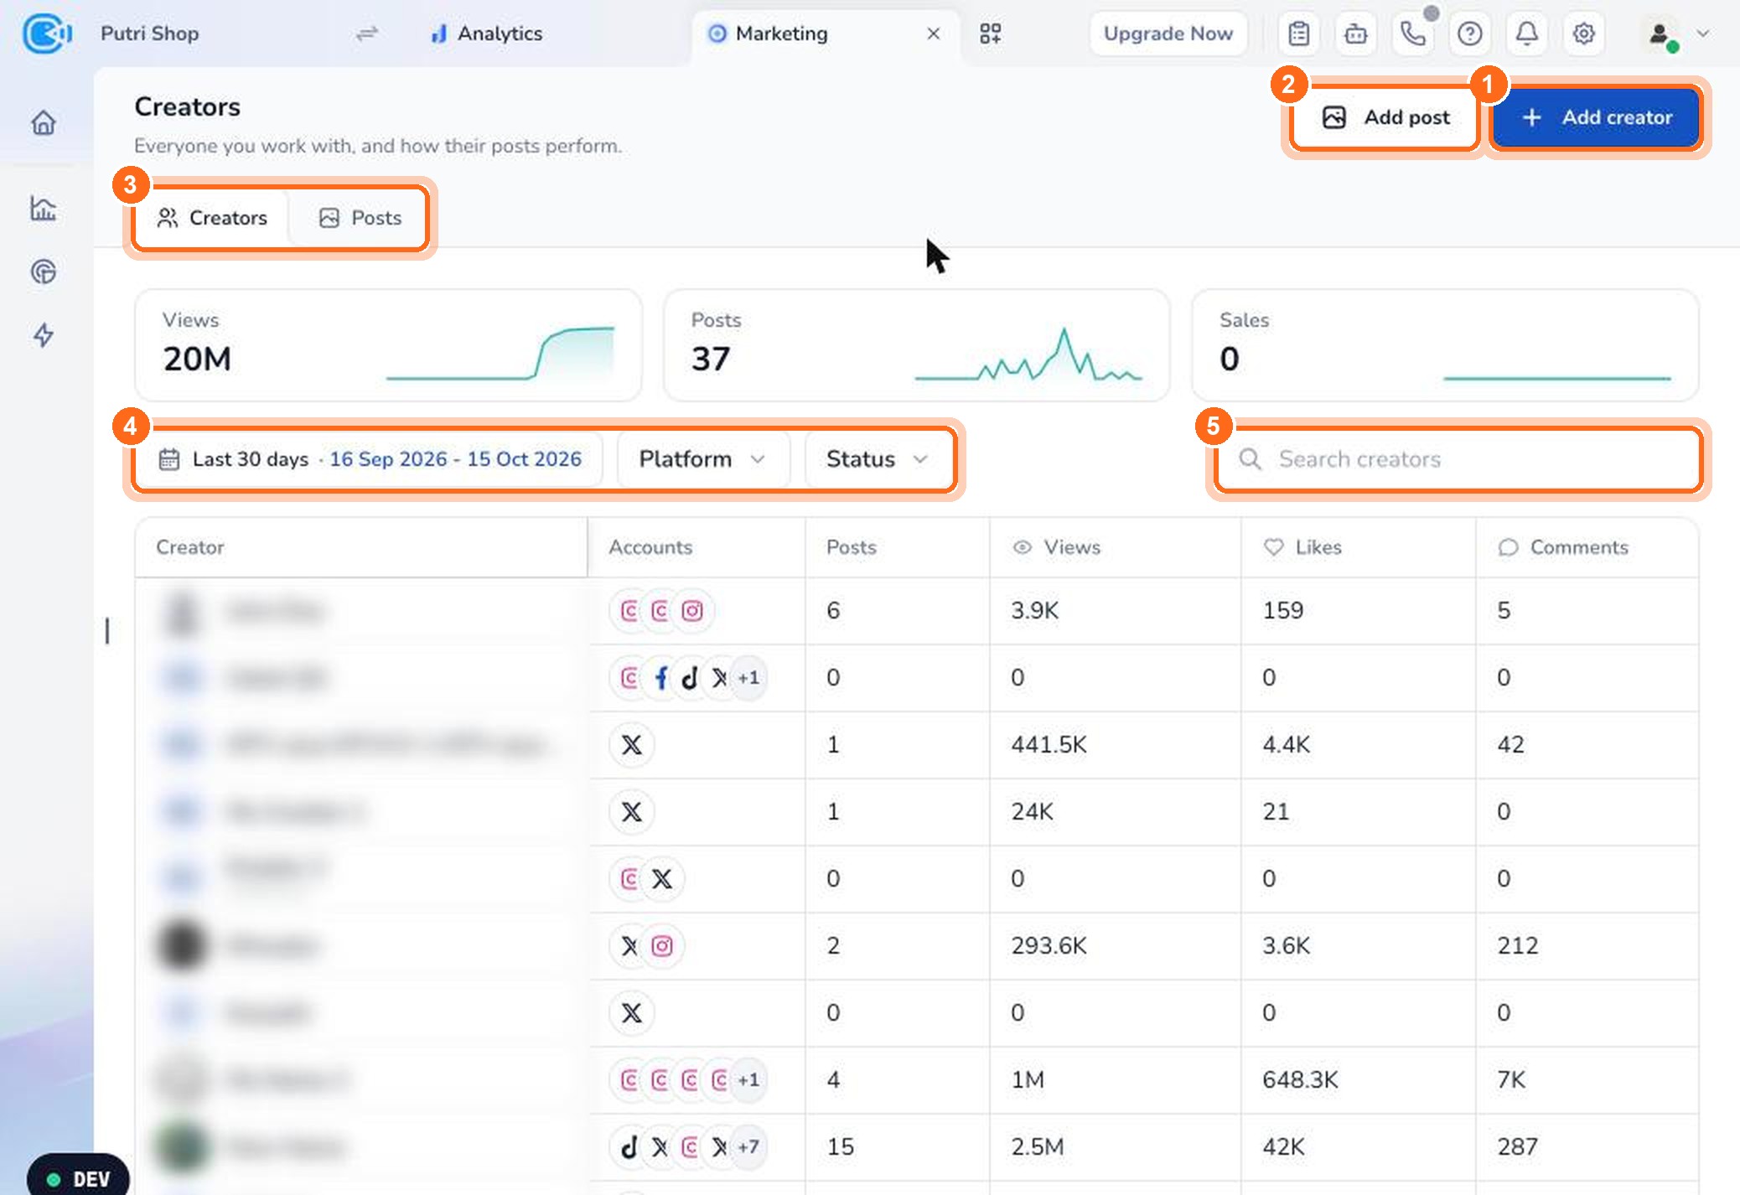This screenshot has height=1195, width=1740.
Task: Click X account icon in 441.5K views row
Action: pos(632,745)
